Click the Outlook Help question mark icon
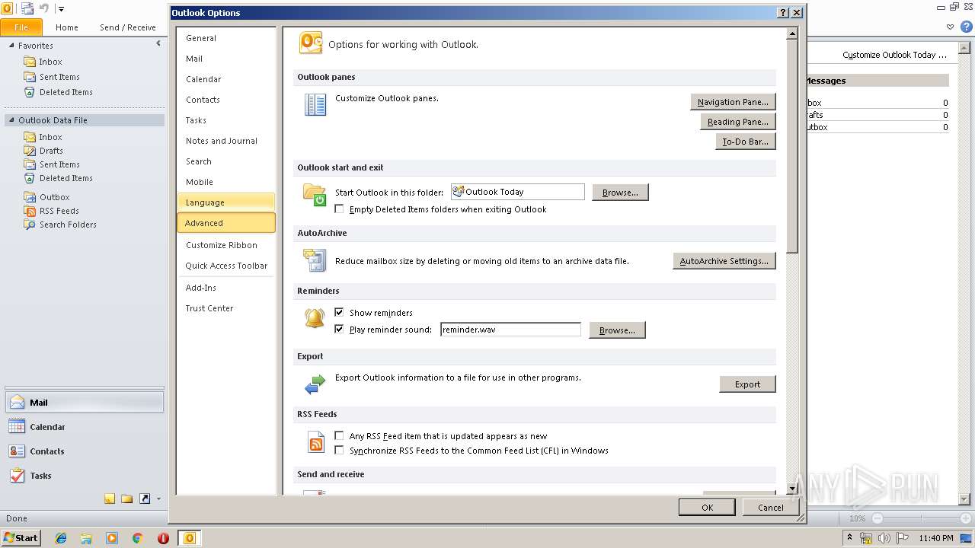This screenshot has width=975, height=548. point(967,27)
